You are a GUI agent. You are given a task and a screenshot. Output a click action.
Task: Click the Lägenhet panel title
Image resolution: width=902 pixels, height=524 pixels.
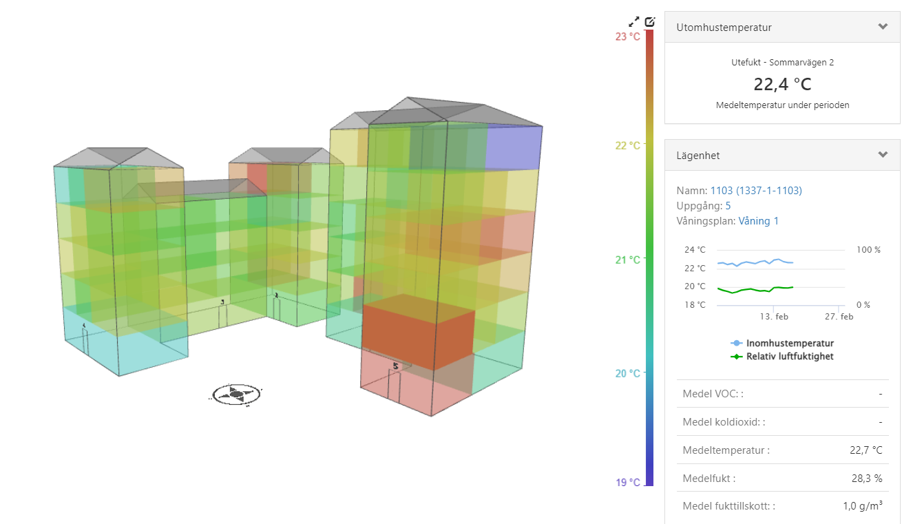698,156
